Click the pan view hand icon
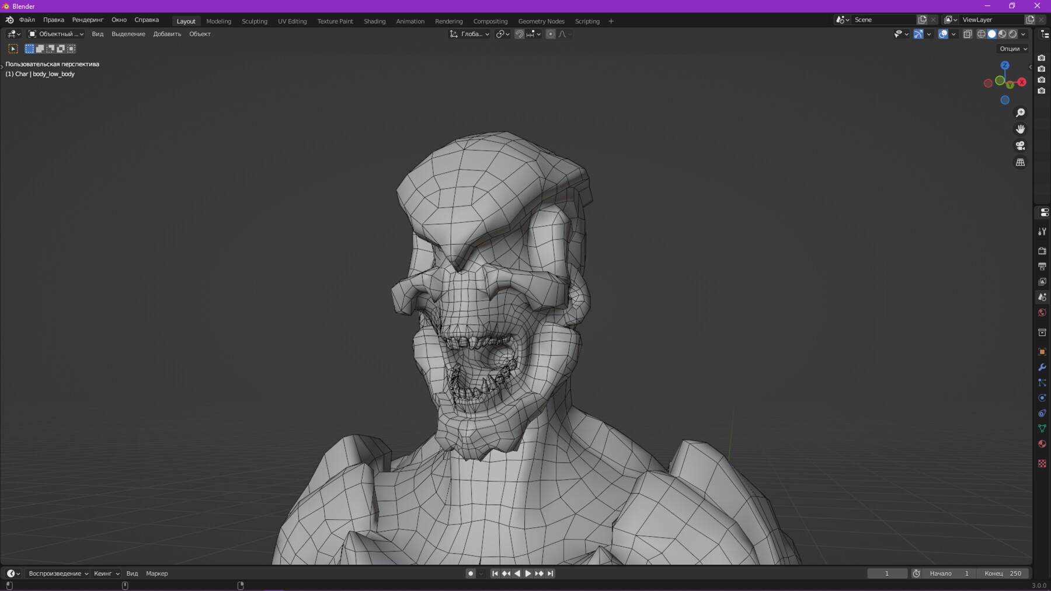The width and height of the screenshot is (1051, 591). click(x=1020, y=129)
